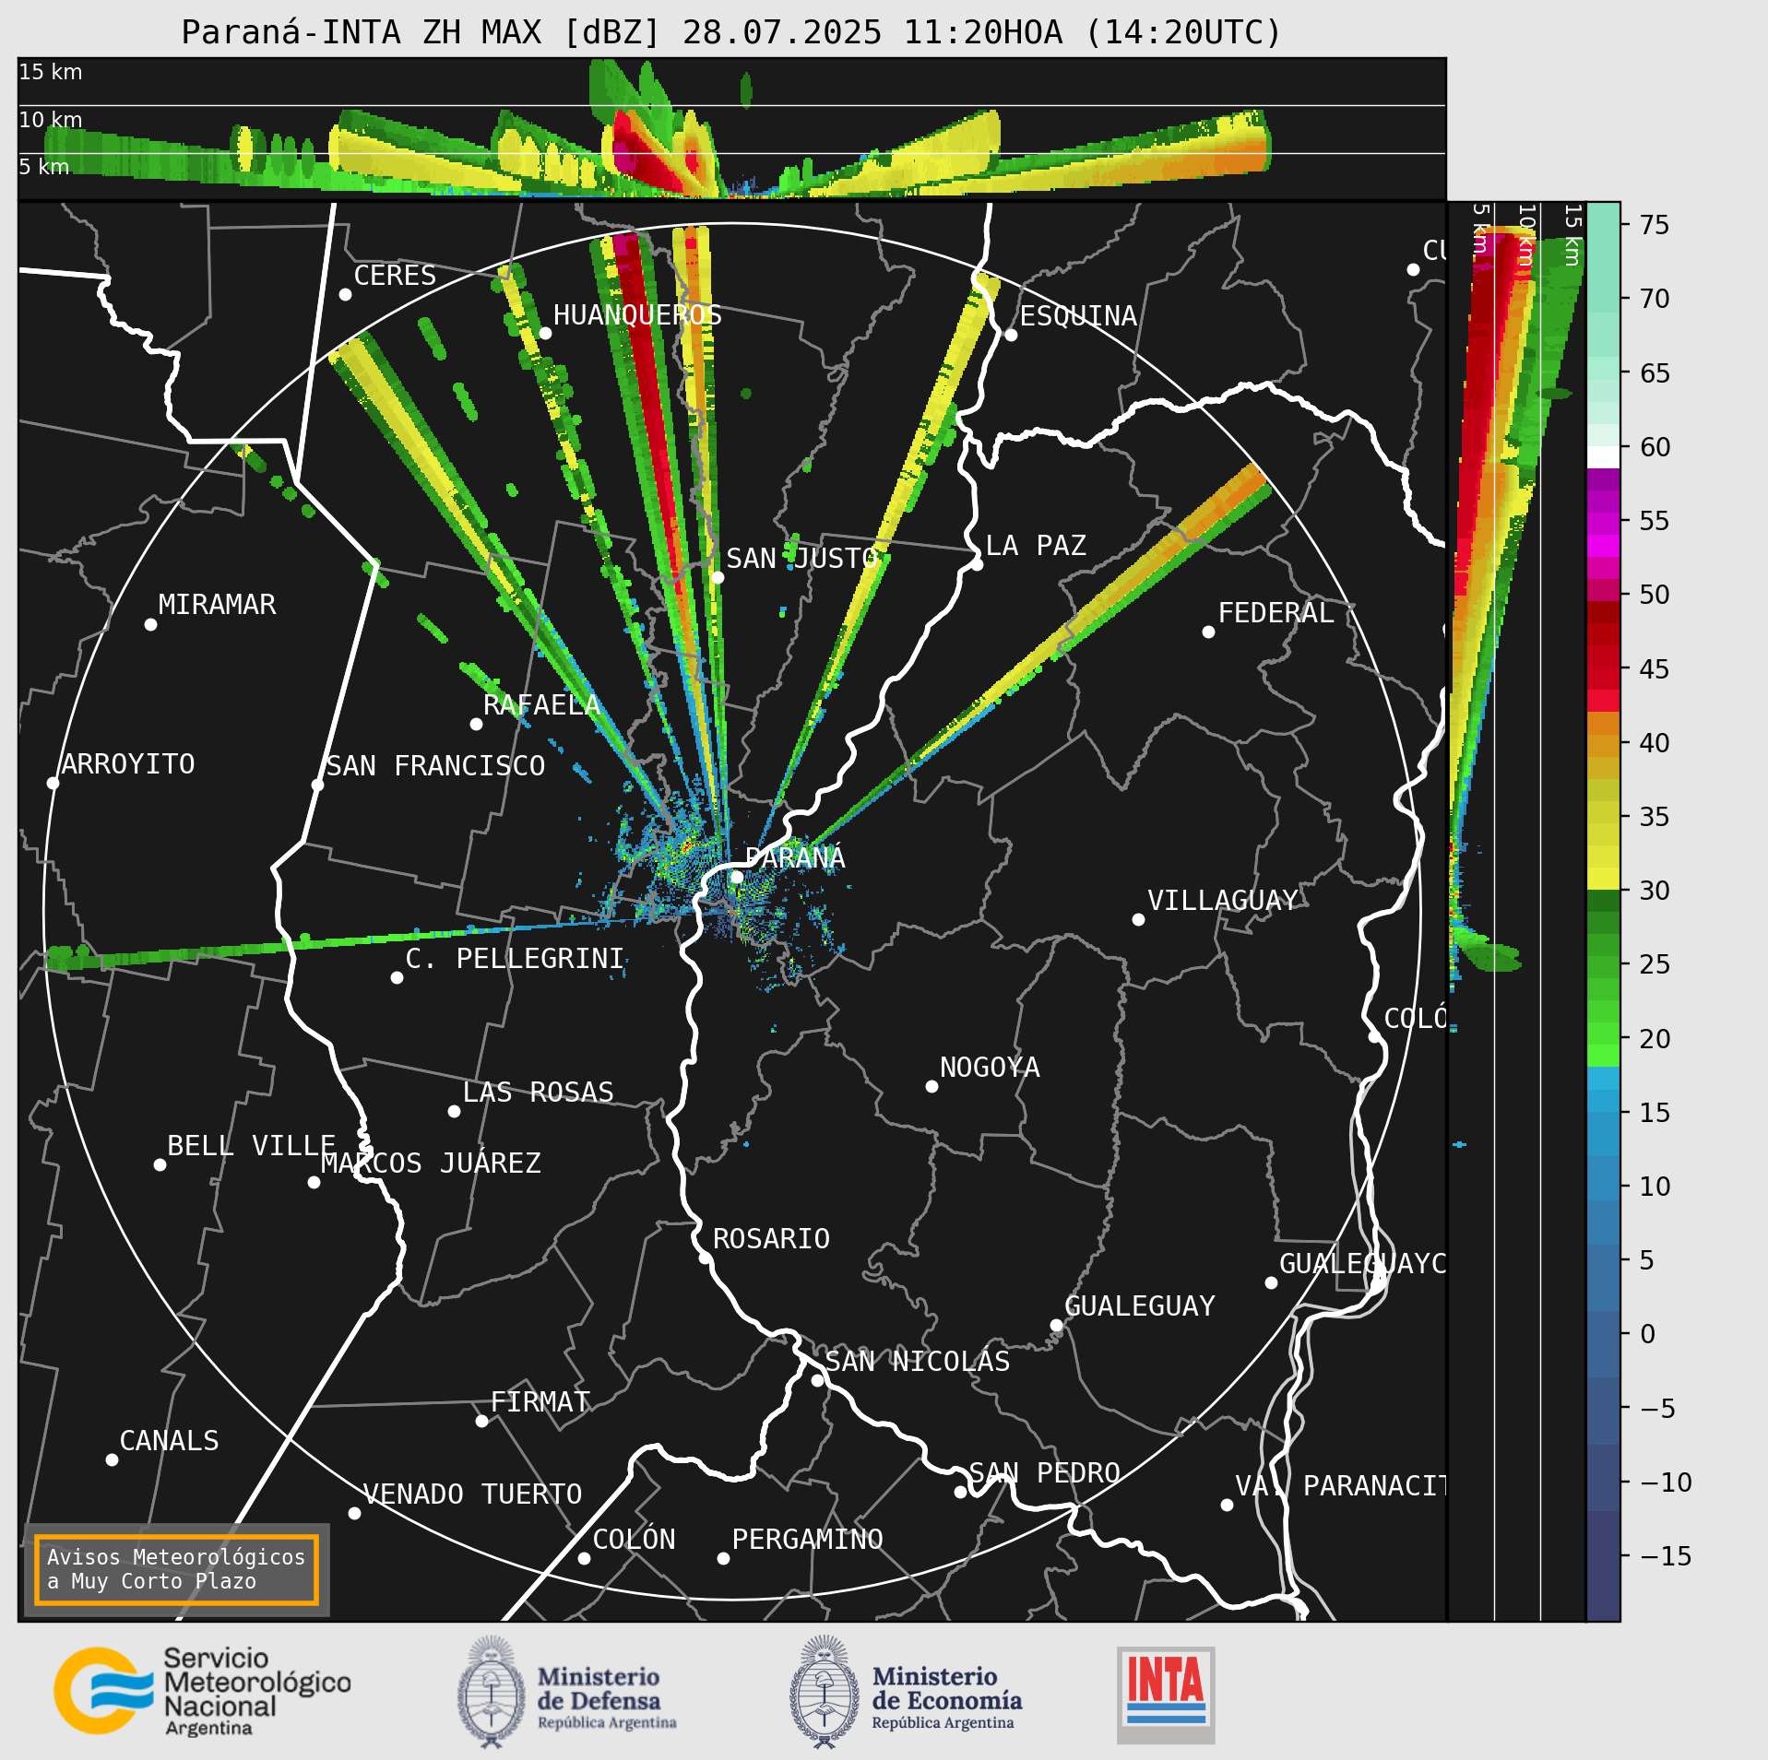Click the San Francisco city marker dot
Screen dimensions: 1768x1760
(x=317, y=785)
